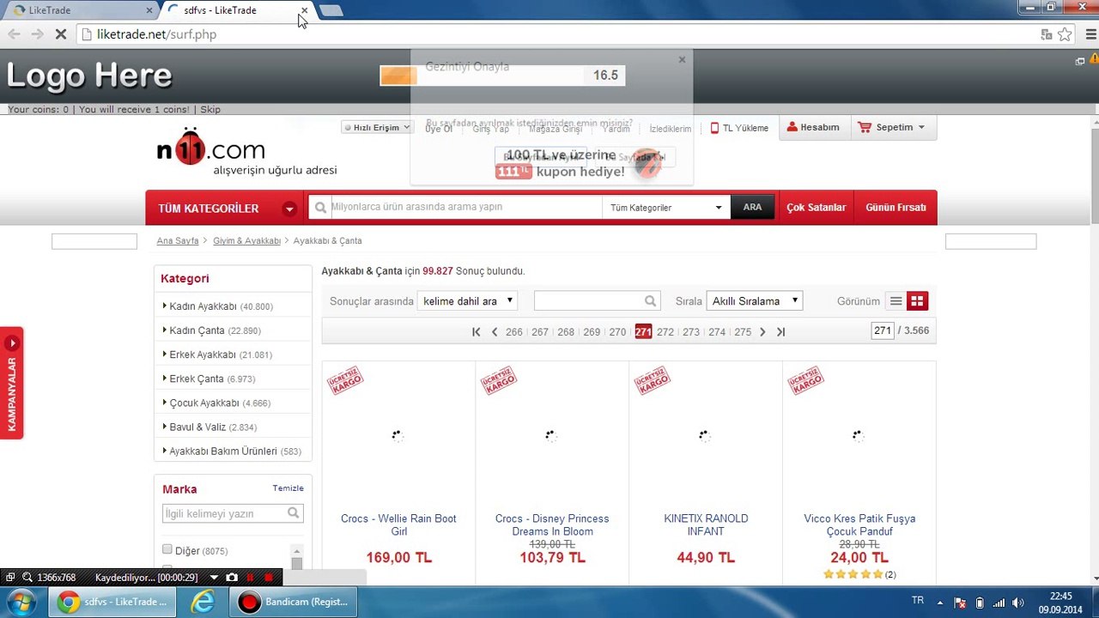Screen dimensions: 1099x618
Task: Open Ana Sayfa breadcrumb link
Action: [x=178, y=241]
